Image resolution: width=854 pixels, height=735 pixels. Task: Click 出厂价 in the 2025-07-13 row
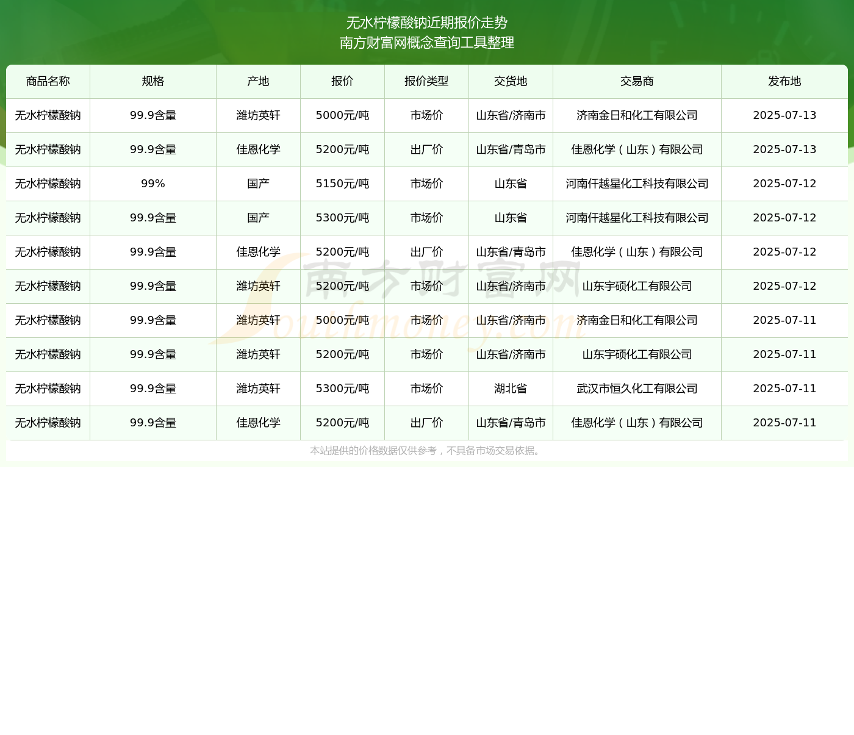pyautogui.click(x=427, y=149)
